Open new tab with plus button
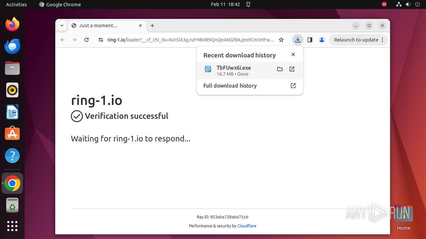Screen dimensions: 426x239 152,26
